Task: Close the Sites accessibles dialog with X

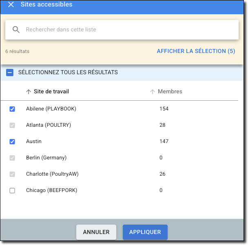Action: click(11, 4)
